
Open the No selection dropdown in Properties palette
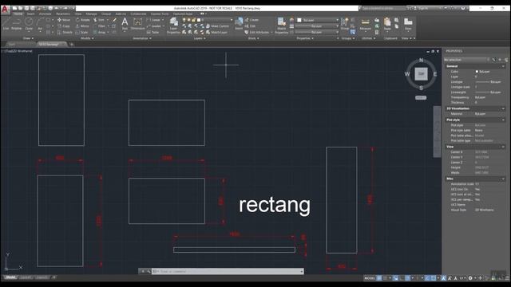(466, 60)
